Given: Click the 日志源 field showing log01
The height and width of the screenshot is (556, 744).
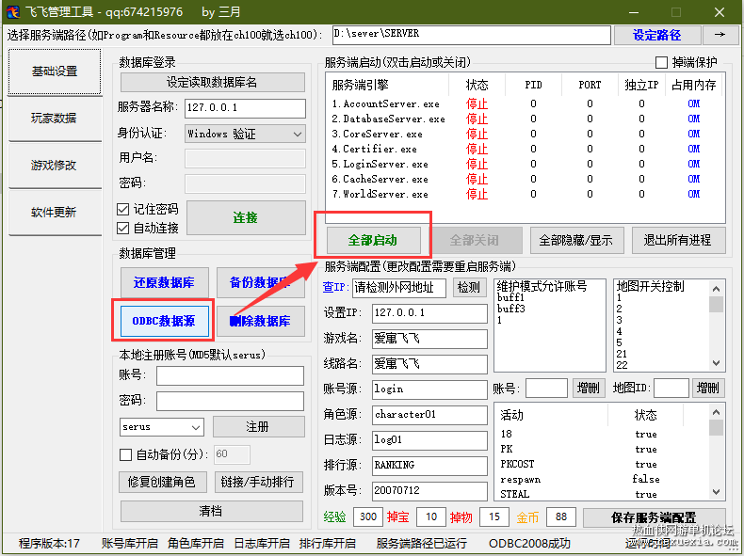Looking at the screenshot, I should [x=429, y=440].
